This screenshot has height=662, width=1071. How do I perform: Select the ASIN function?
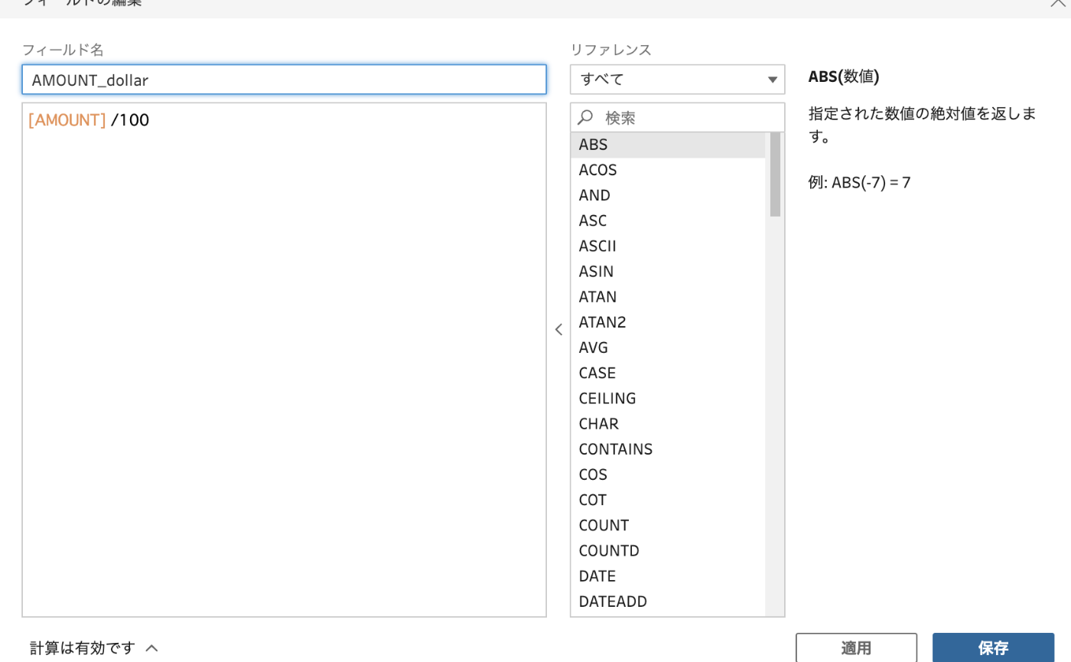point(668,271)
